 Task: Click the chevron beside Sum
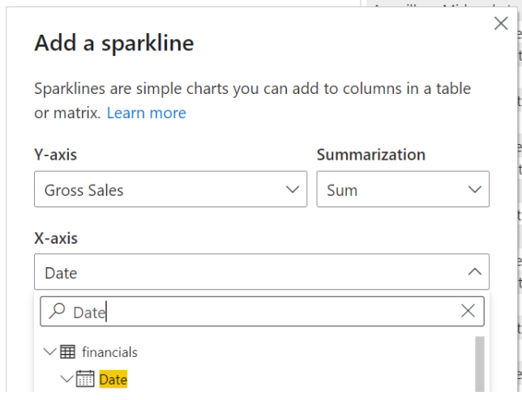point(475,190)
